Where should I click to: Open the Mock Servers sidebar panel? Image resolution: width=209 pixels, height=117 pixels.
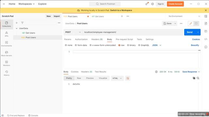(7, 54)
